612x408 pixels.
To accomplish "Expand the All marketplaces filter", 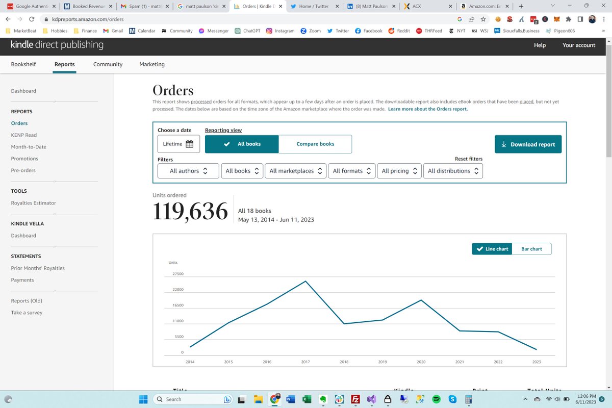I will pos(295,170).
